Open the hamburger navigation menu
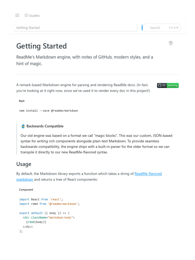Viewport: 195px width, 260px height. coord(17,15)
